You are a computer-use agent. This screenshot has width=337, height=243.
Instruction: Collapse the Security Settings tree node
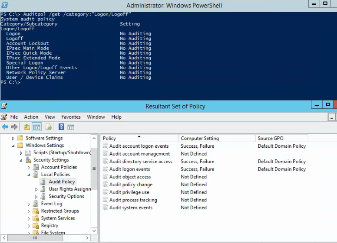point(21,160)
